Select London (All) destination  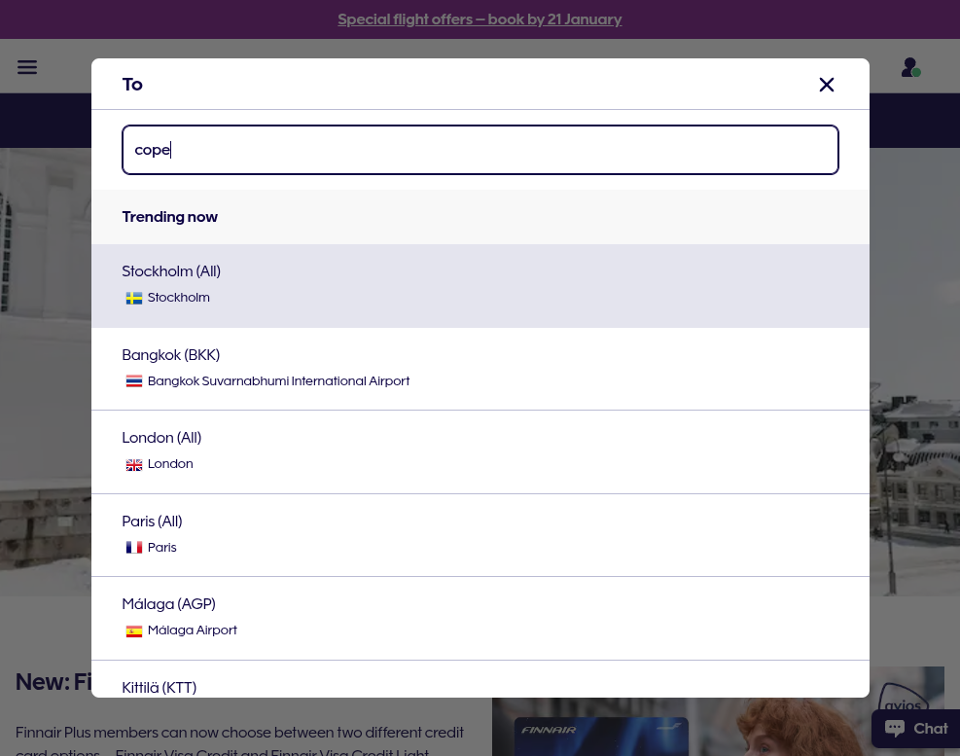480,452
